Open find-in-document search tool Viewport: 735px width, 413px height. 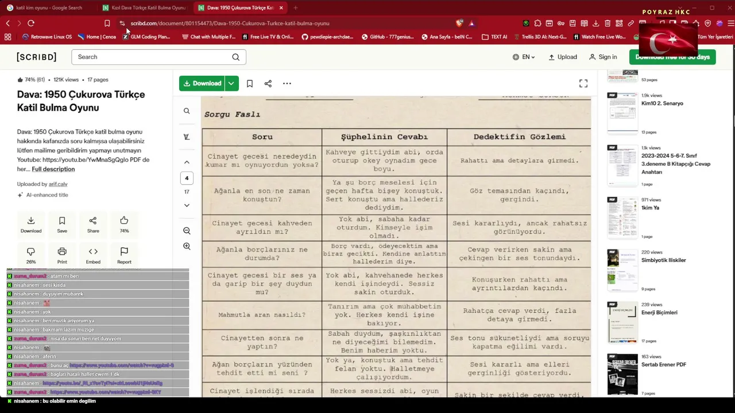pos(187,111)
